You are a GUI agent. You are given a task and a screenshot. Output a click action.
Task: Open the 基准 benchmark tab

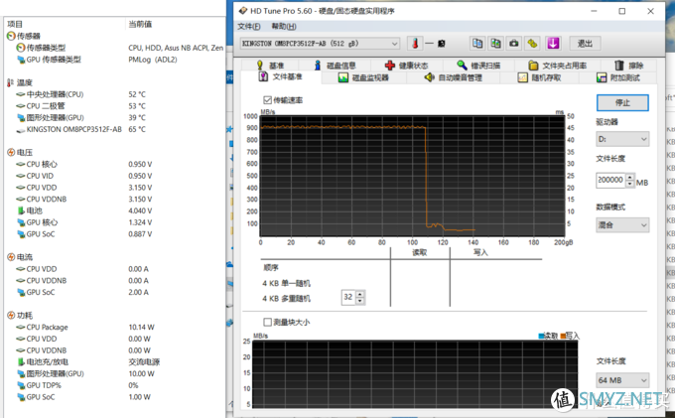click(271, 66)
